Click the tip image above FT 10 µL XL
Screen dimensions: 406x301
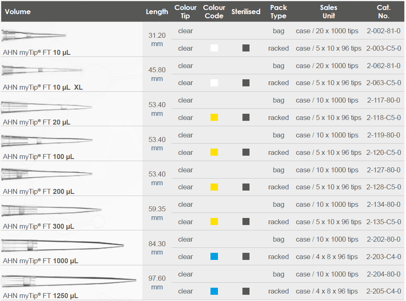pos(42,70)
